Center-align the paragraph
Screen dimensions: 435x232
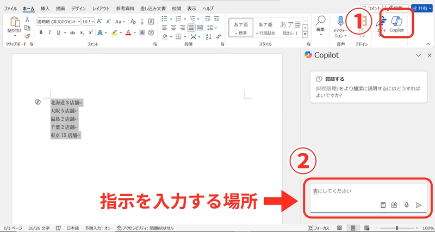click(x=173, y=28)
